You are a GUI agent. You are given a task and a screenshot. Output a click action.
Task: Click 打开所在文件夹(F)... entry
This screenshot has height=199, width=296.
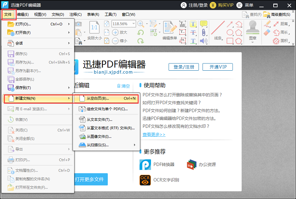tap(38, 188)
